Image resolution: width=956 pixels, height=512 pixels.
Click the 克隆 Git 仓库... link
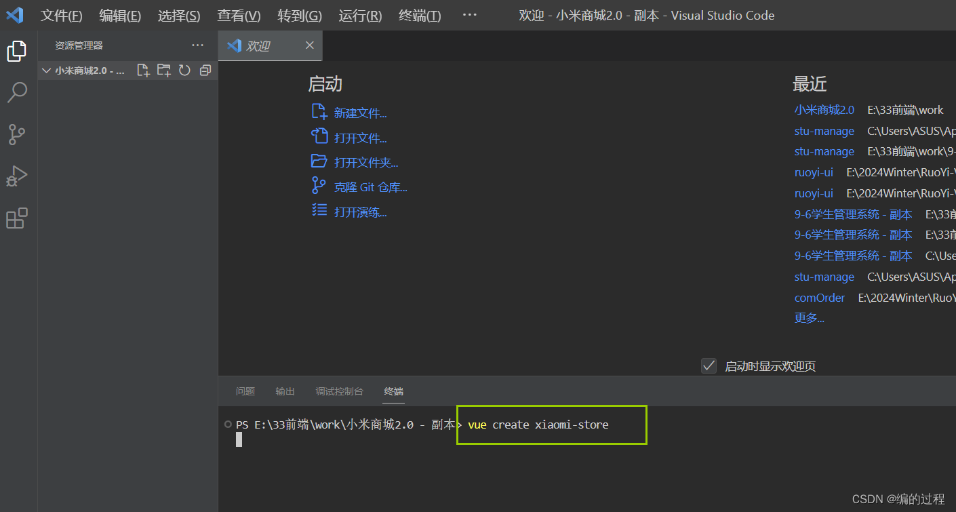coord(371,187)
